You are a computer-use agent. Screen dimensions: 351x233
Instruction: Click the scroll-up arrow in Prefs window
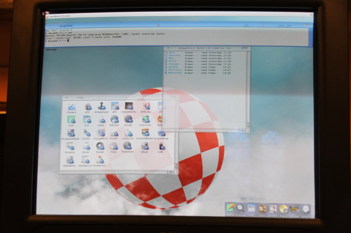click(177, 165)
